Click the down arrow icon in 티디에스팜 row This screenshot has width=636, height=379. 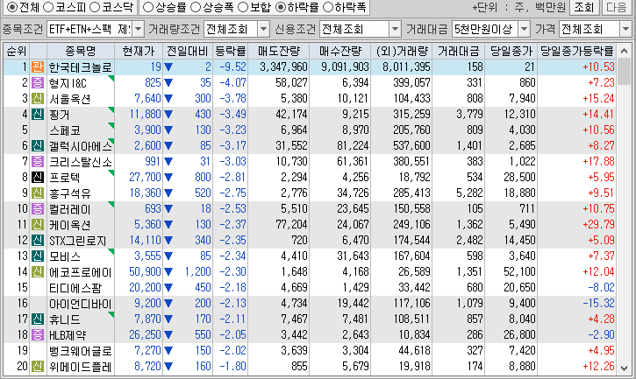pos(168,288)
